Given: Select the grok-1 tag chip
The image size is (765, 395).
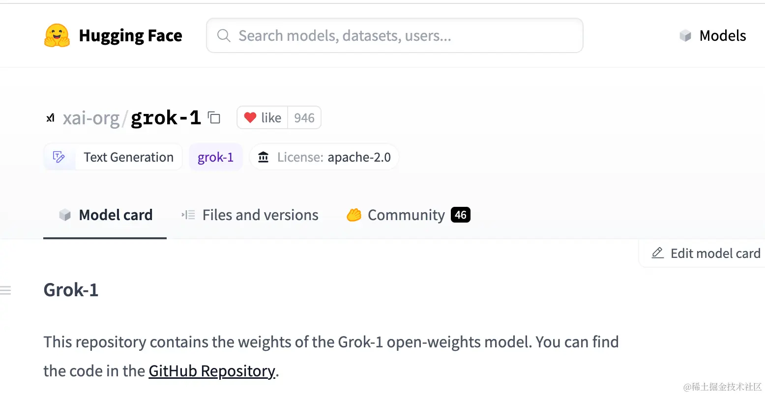Looking at the screenshot, I should tap(215, 157).
